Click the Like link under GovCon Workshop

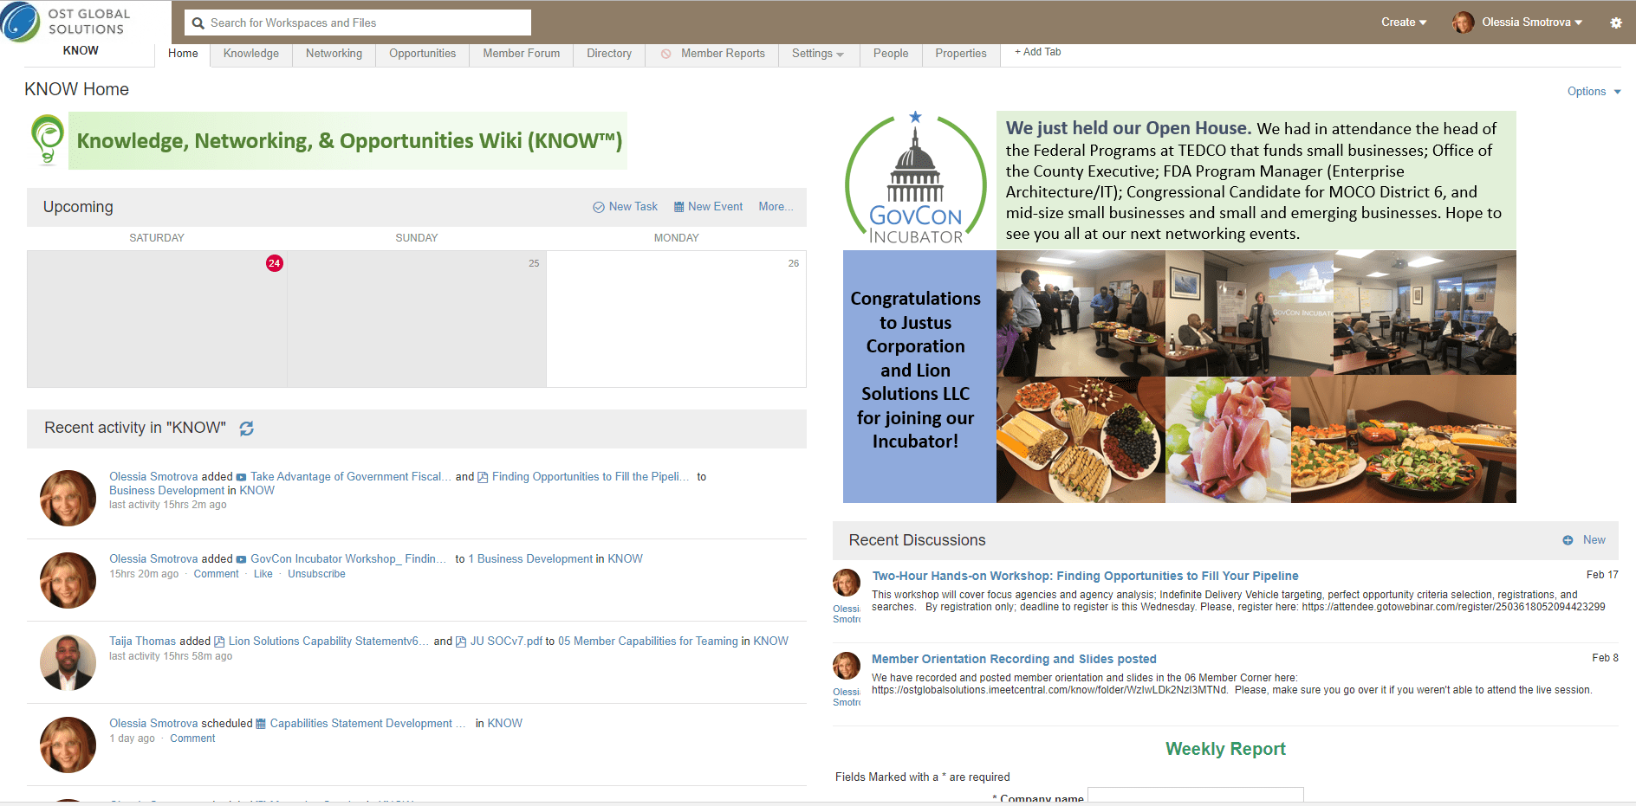(263, 574)
